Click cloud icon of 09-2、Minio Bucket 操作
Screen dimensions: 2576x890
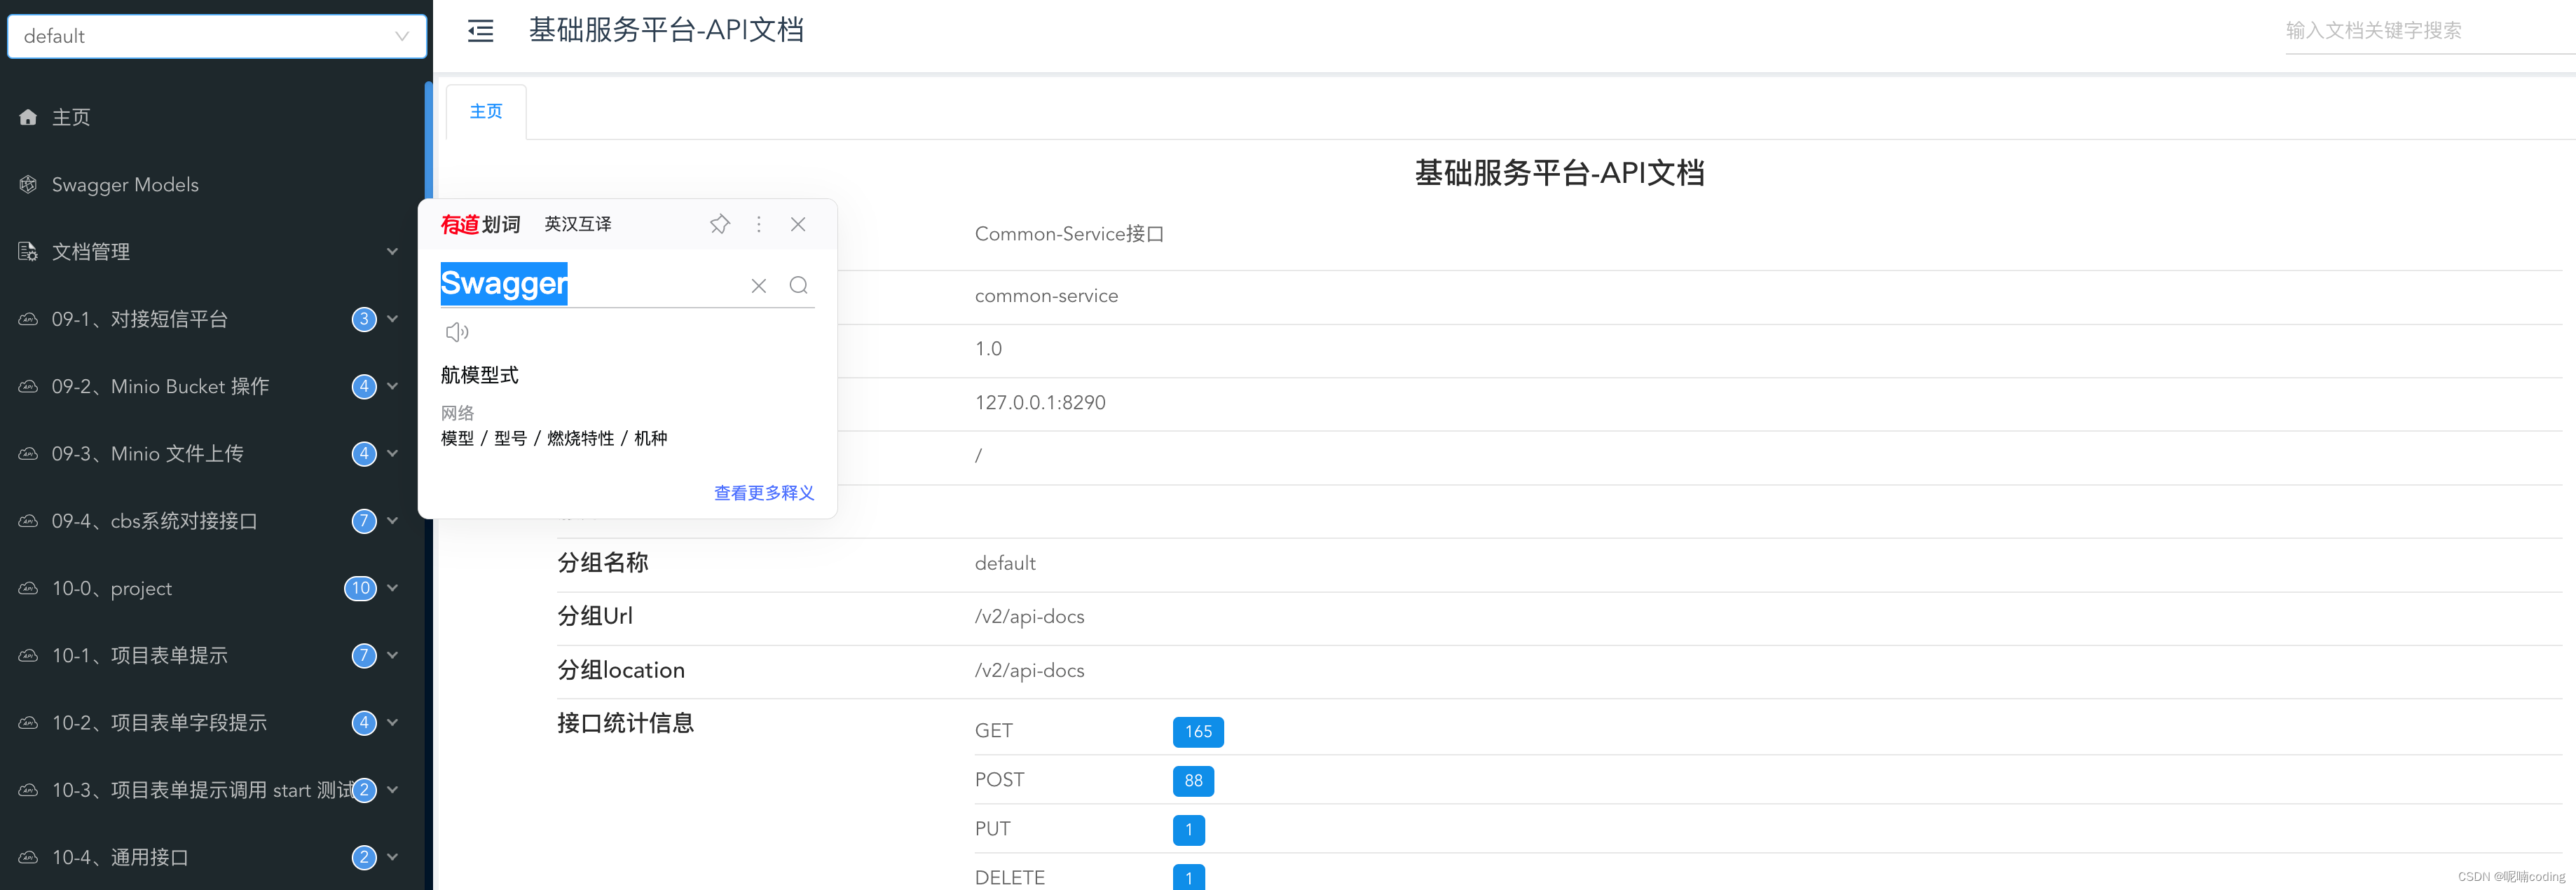pyautogui.click(x=28, y=386)
